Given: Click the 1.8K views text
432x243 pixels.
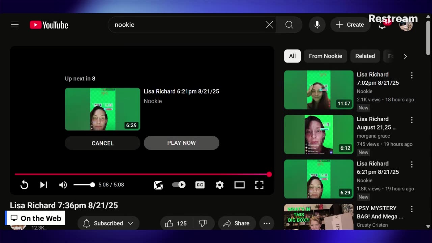Looking at the screenshot, I should pos(369,189).
